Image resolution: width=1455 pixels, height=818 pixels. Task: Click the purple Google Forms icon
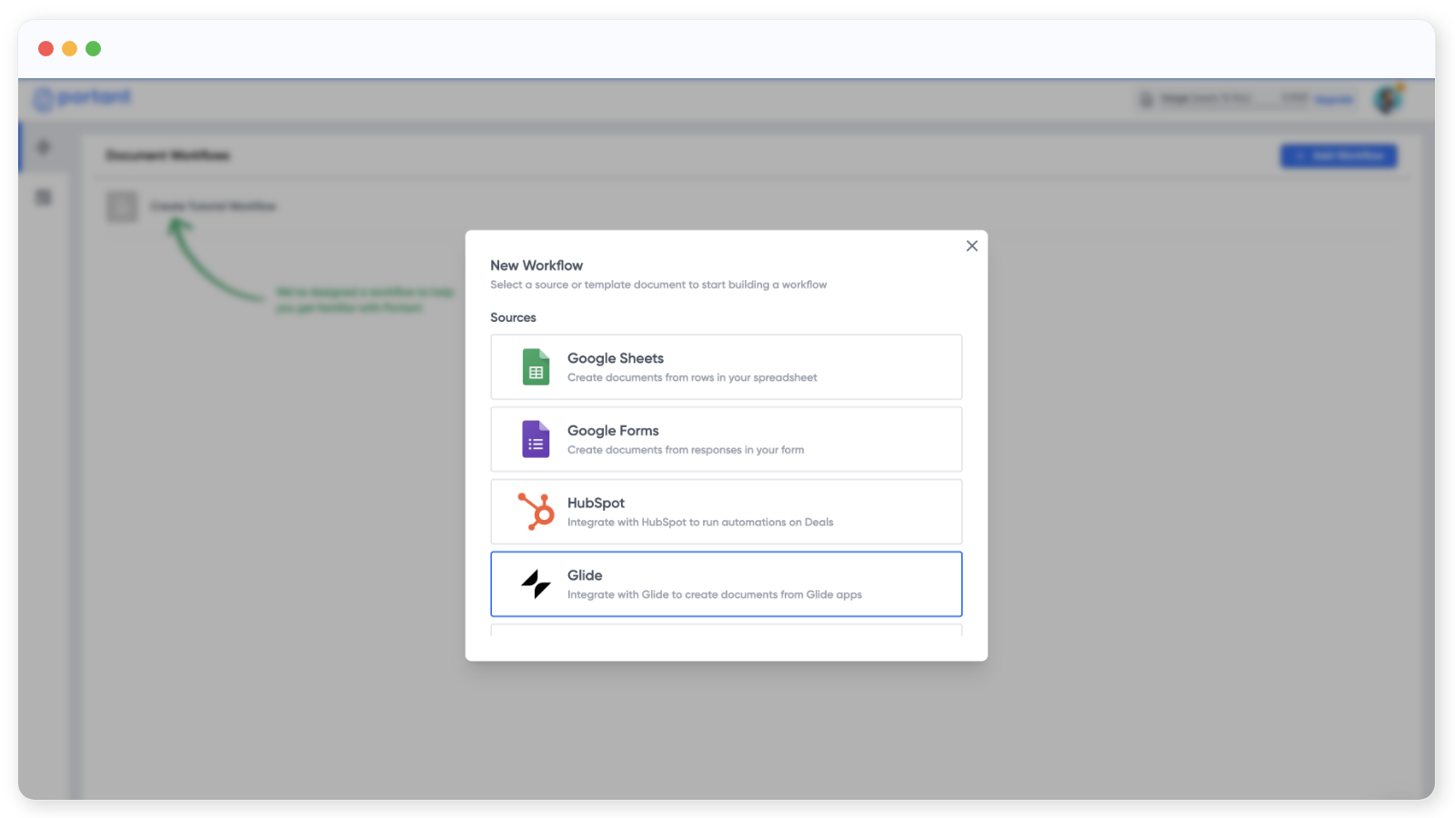tap(536, 439)
